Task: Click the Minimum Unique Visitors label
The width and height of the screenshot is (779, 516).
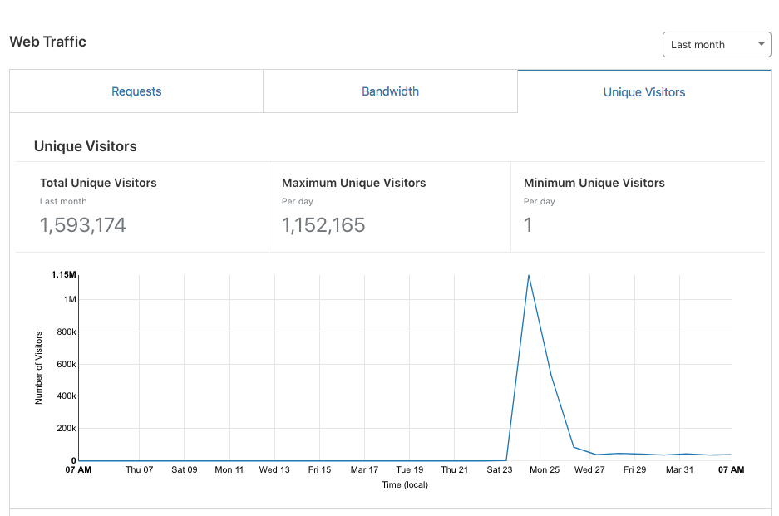Action: click(594, 183)
